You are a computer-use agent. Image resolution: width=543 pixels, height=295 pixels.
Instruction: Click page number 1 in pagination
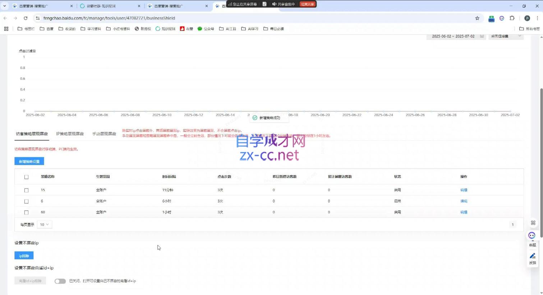pos(512,224)
